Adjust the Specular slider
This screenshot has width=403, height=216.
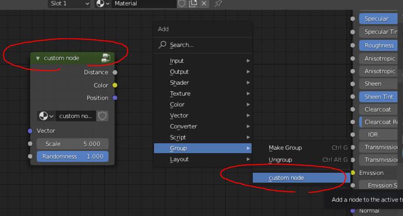pos(378,19)
